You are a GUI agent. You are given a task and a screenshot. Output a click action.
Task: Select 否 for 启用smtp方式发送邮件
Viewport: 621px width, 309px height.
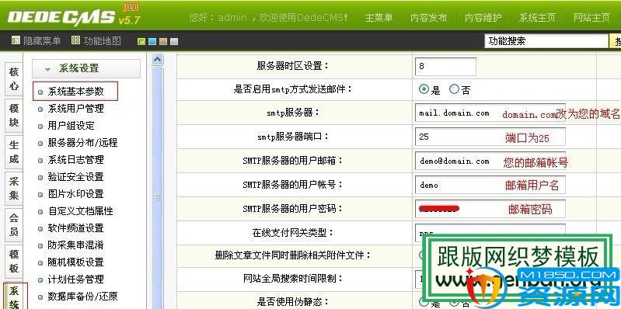(x=454, y=89)
